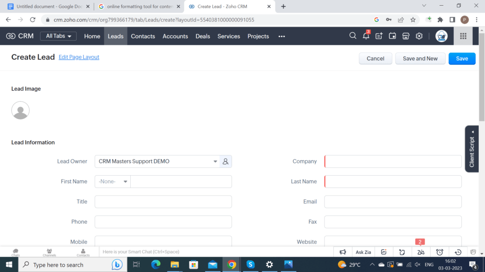Expand the All Tabs dropdown
This screenshot has height=272, width=485.
[x=58, y=36]
